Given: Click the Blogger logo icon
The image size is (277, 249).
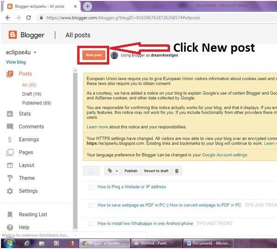Looking at the screenshot, I should (13, 35).
